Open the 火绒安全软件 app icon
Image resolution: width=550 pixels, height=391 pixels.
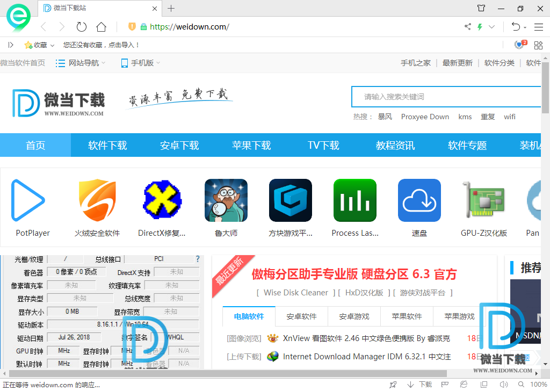[x=97, y=200]
